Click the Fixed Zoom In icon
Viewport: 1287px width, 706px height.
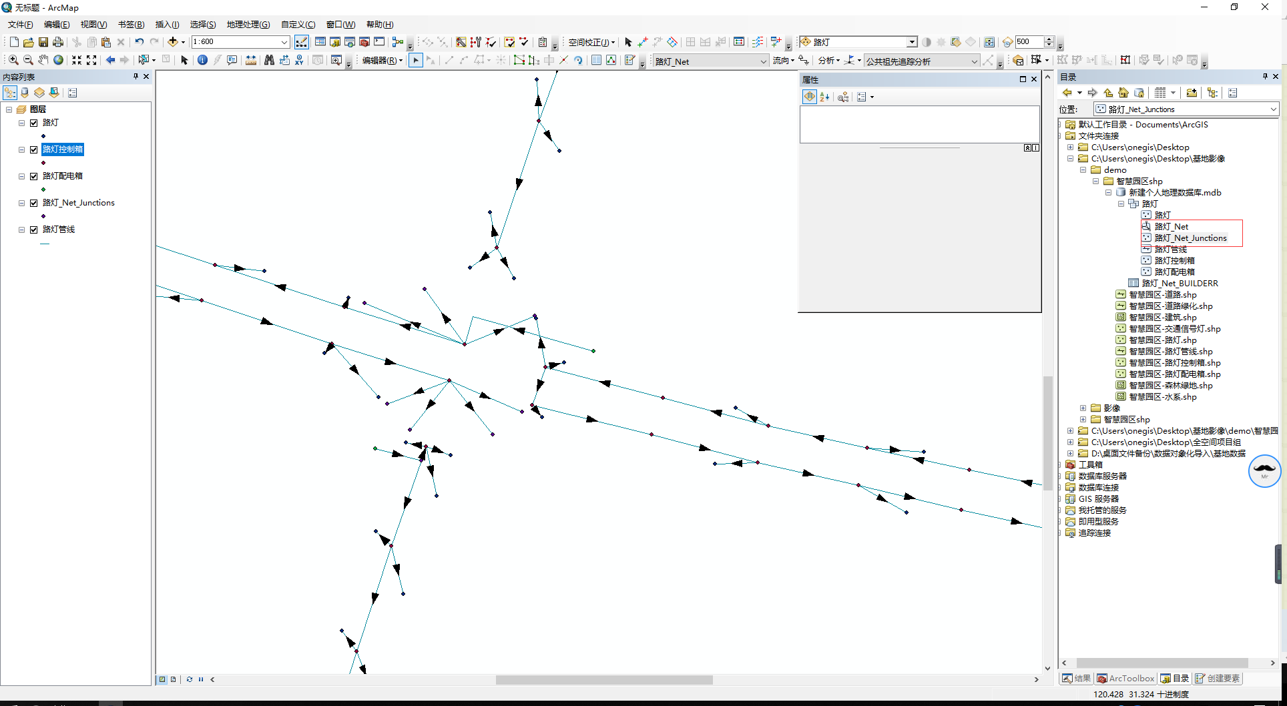point(77,60)
